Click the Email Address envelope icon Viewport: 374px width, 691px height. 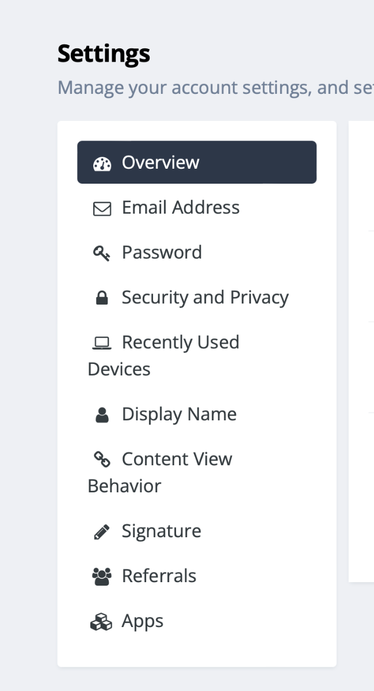click(x=102, y=208)
